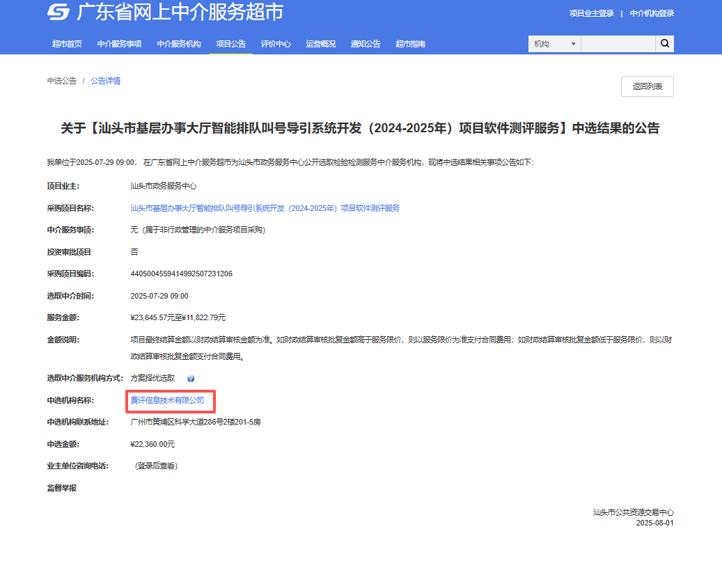Go to 运营概况 page

coord(320,44)
